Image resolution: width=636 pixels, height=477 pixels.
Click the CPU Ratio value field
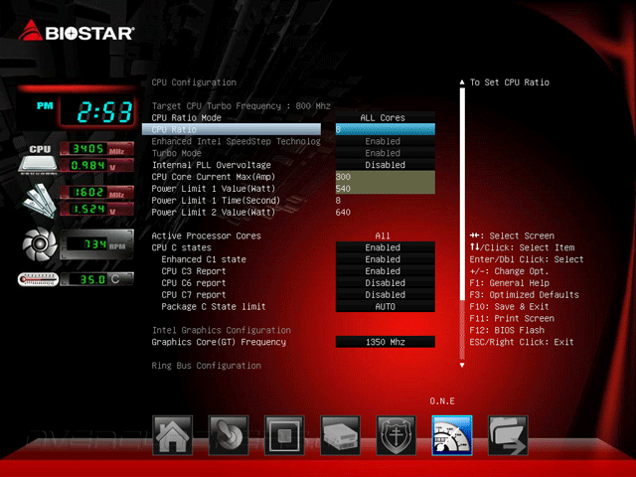[x=386, y=129]
